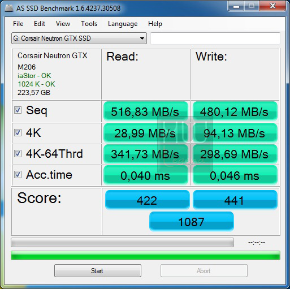Click the empty text field beside drive selector
290x289 pixels.
215,38
